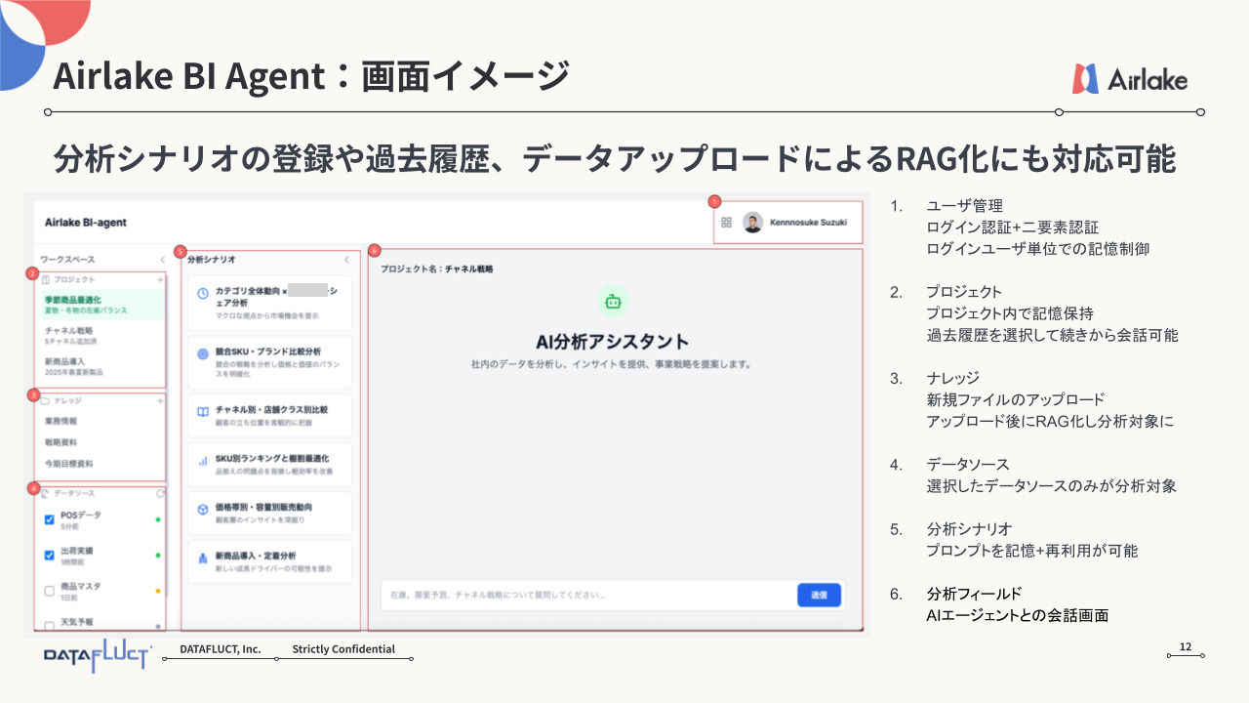Click the green robot icon above AI分析アシスタント
The image size is (1249, 703).
coord(613,301)
